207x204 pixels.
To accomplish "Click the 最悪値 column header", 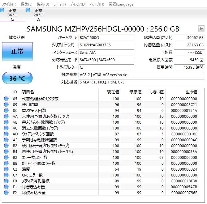I will pyautogui.click(x=132, y=92).
